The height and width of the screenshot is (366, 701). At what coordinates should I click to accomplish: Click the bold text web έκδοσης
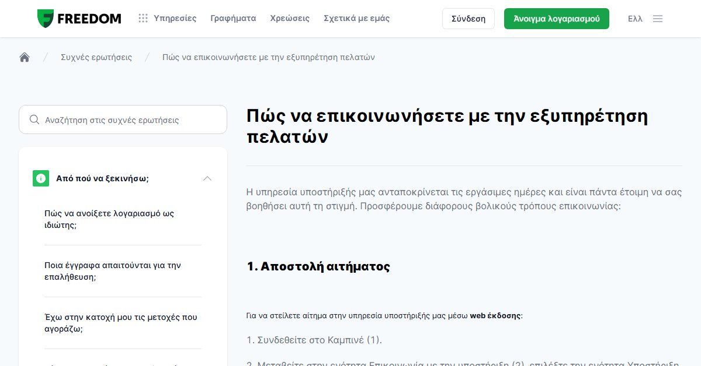[496, 316]
